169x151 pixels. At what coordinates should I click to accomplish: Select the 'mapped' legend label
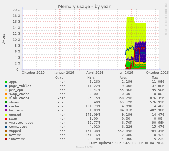[x=15, y=131]
